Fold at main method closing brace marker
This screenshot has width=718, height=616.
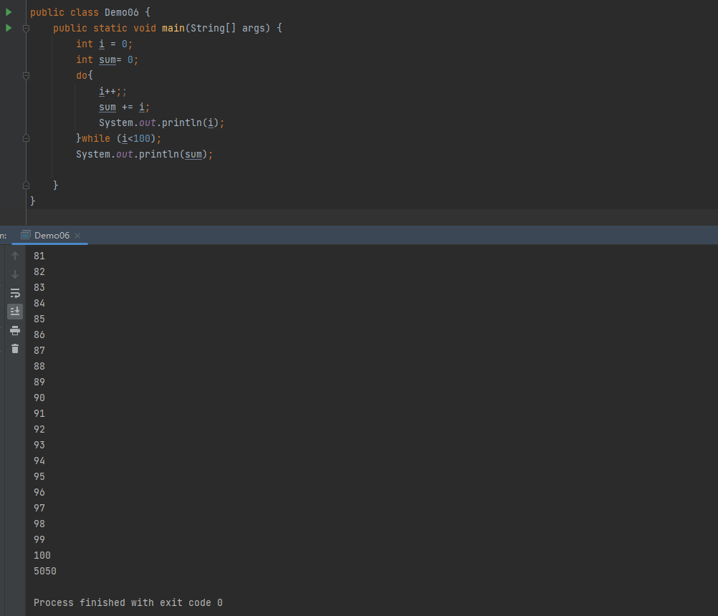coord(26,186)
